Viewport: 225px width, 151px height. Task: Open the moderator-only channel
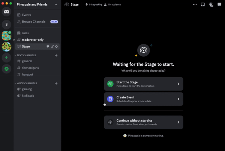(x=37, y=40)
